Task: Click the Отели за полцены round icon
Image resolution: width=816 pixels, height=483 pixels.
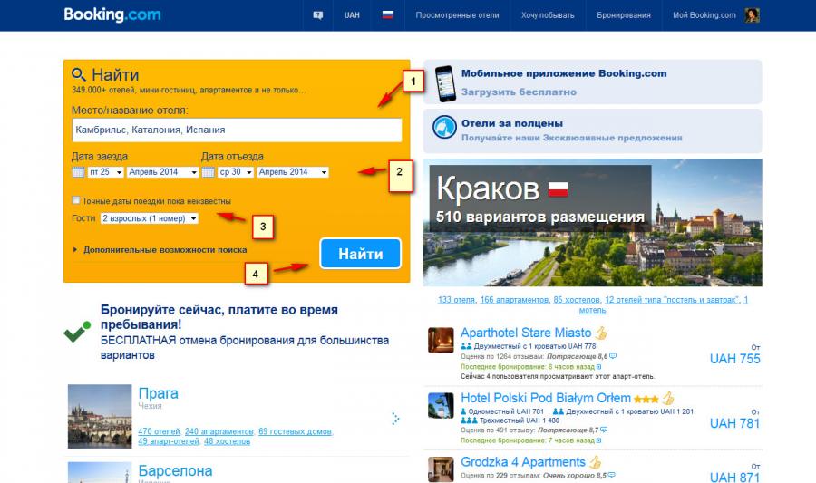Action: pyautogui.click(x=444, y=128)
